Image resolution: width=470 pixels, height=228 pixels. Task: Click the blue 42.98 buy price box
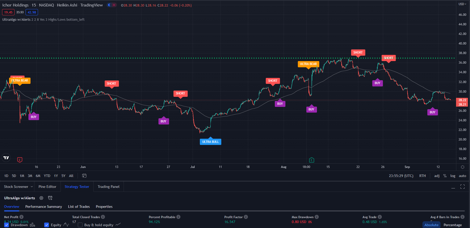click(32, 12)
